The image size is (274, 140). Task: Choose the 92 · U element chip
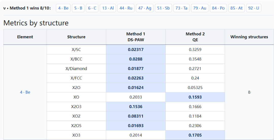coord(253,8)
